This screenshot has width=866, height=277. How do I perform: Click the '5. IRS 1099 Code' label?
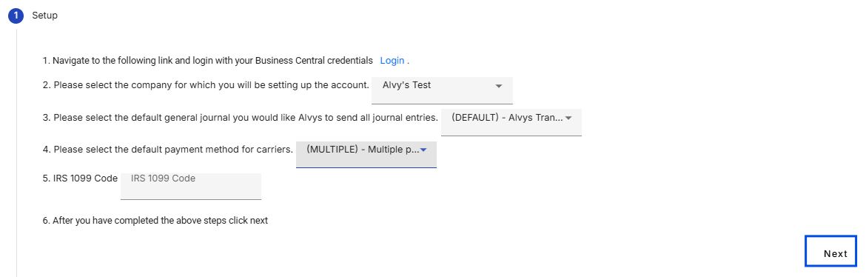(x=80, y=178)
